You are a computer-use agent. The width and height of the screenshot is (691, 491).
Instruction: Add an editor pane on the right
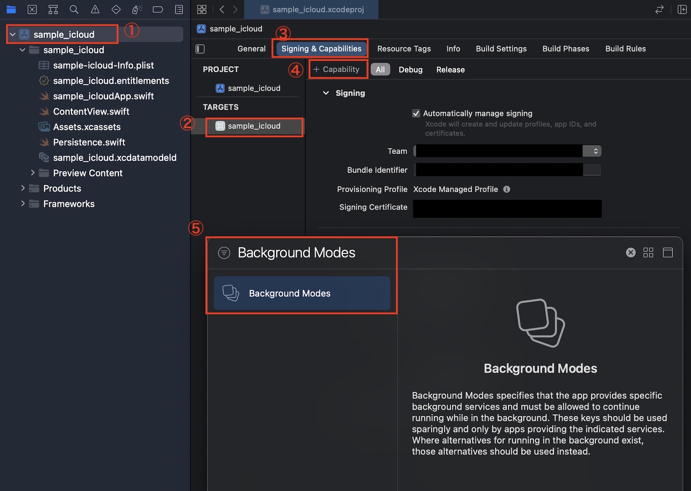682,9
